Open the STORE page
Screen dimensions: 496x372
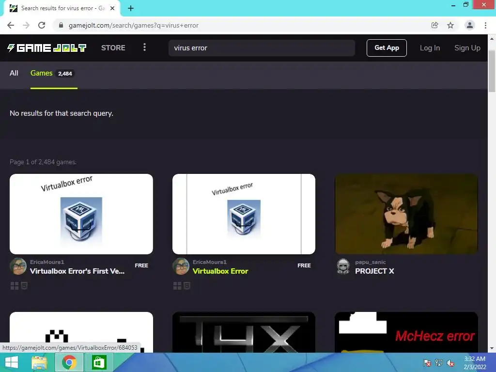point(113,48)
